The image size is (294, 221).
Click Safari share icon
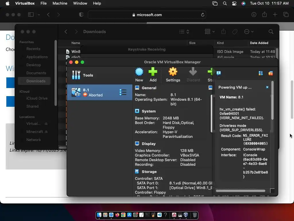pos(264,14)
